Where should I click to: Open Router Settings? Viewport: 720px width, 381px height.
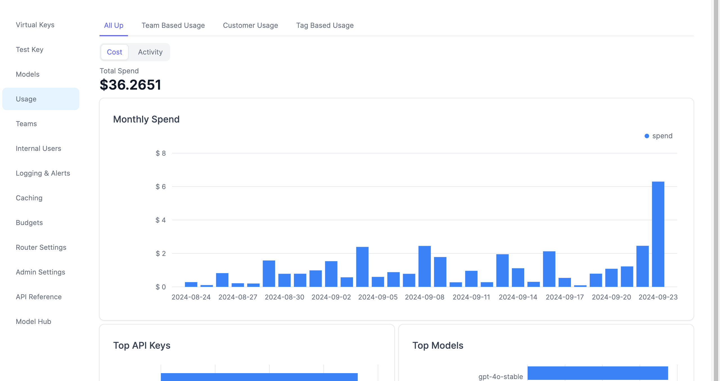[x=41, y=247]
